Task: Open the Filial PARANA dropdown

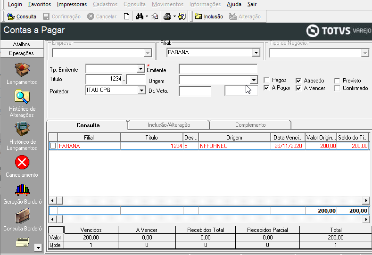Action: pos(256,52)
